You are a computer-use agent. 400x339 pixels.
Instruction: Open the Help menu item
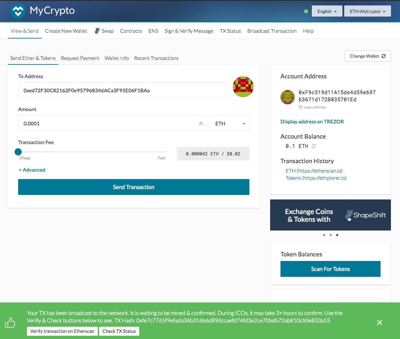coord(308,31)
